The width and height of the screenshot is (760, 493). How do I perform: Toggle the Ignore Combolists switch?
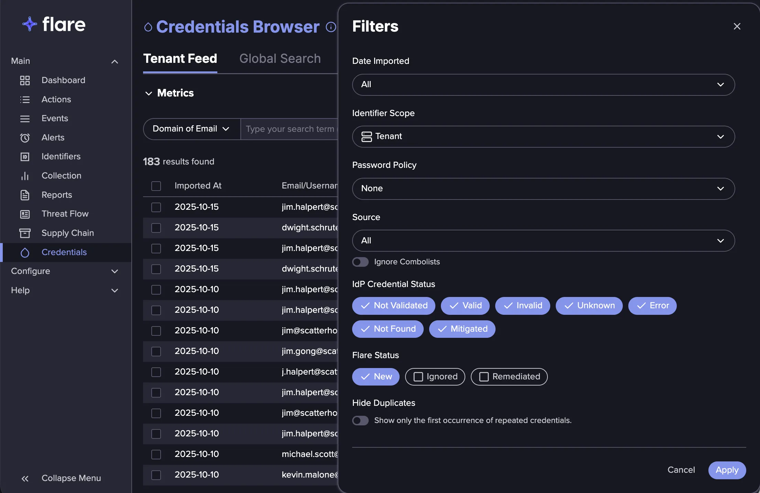[360, 262]
